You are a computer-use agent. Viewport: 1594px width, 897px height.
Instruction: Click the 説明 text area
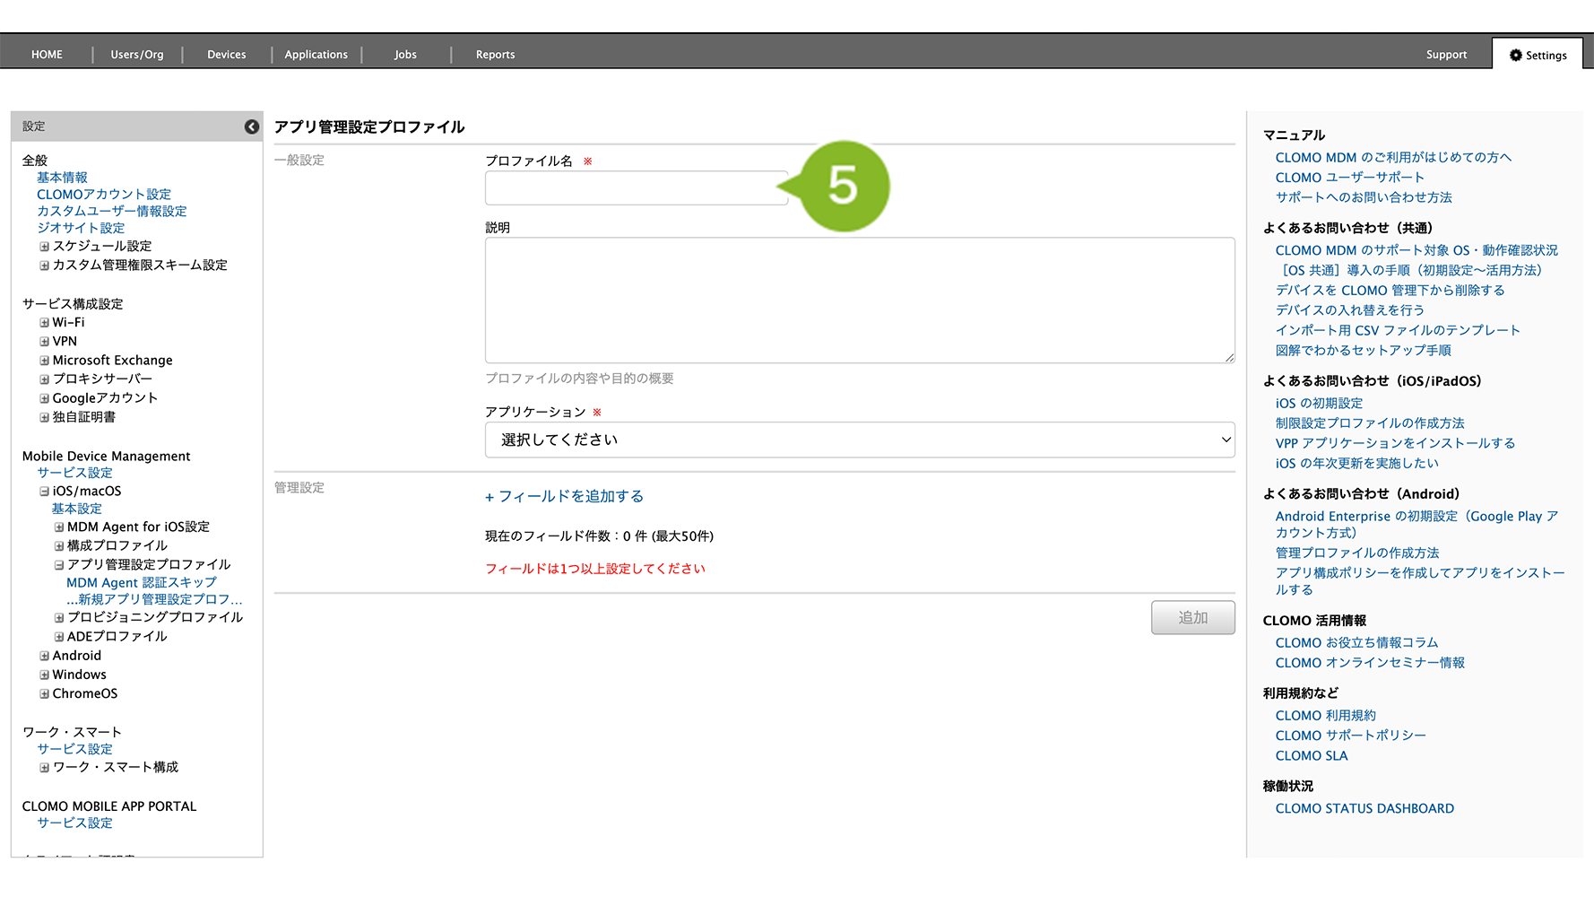click(859, 300)
